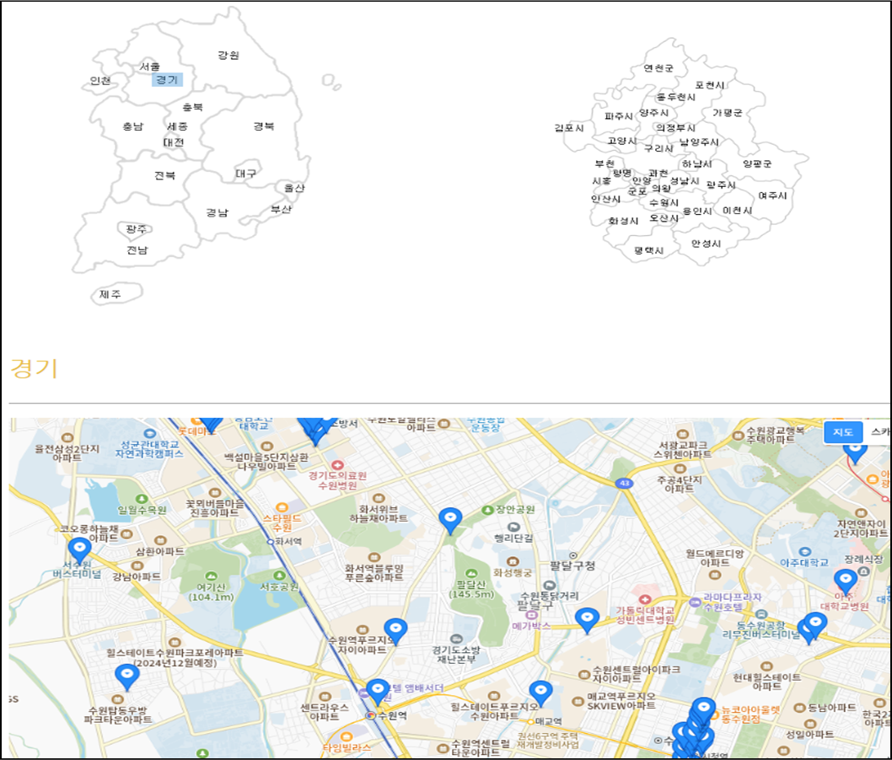
Task: Select 충남 region
Action: click(133, 126)
